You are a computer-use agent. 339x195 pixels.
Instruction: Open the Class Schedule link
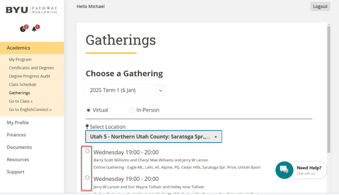pos(22,84)
